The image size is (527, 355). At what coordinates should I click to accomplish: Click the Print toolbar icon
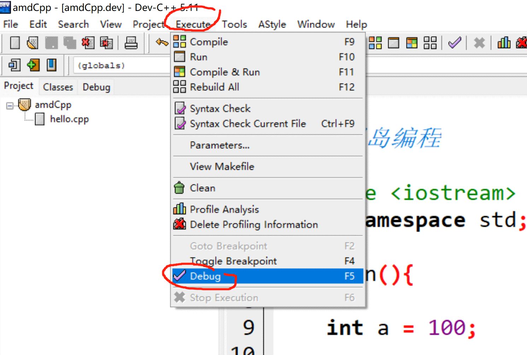(x=131, y=43)
